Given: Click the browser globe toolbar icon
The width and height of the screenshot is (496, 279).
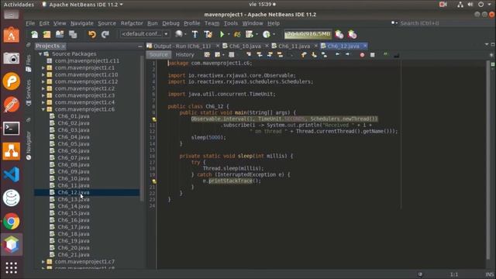Looking at the screenshot, I should point(179,34).
